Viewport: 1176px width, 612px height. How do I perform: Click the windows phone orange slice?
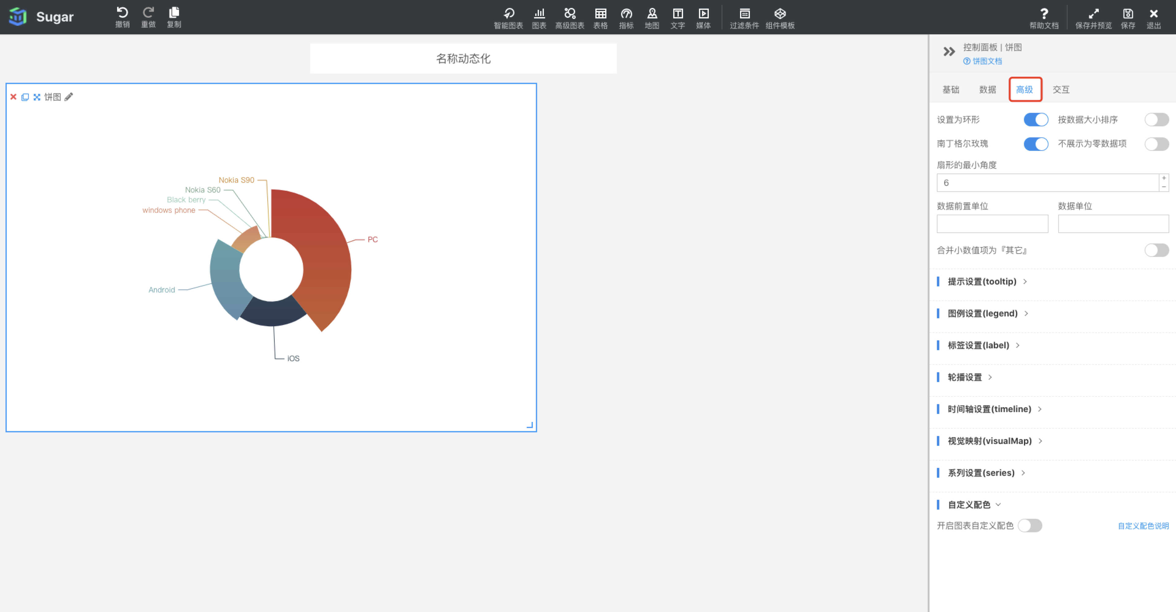[x=246, y=239]
